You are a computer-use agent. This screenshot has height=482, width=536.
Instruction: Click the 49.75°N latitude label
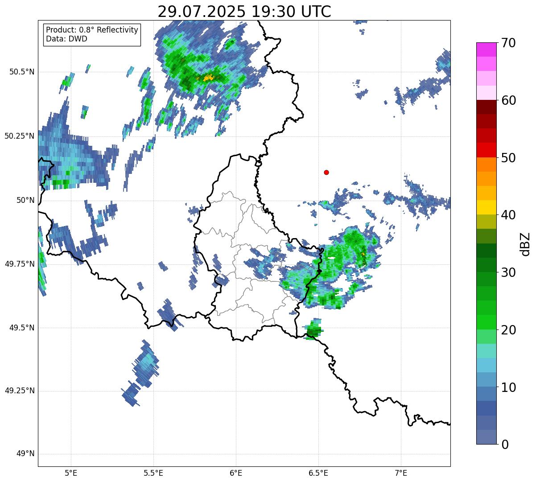click(20, 264)
